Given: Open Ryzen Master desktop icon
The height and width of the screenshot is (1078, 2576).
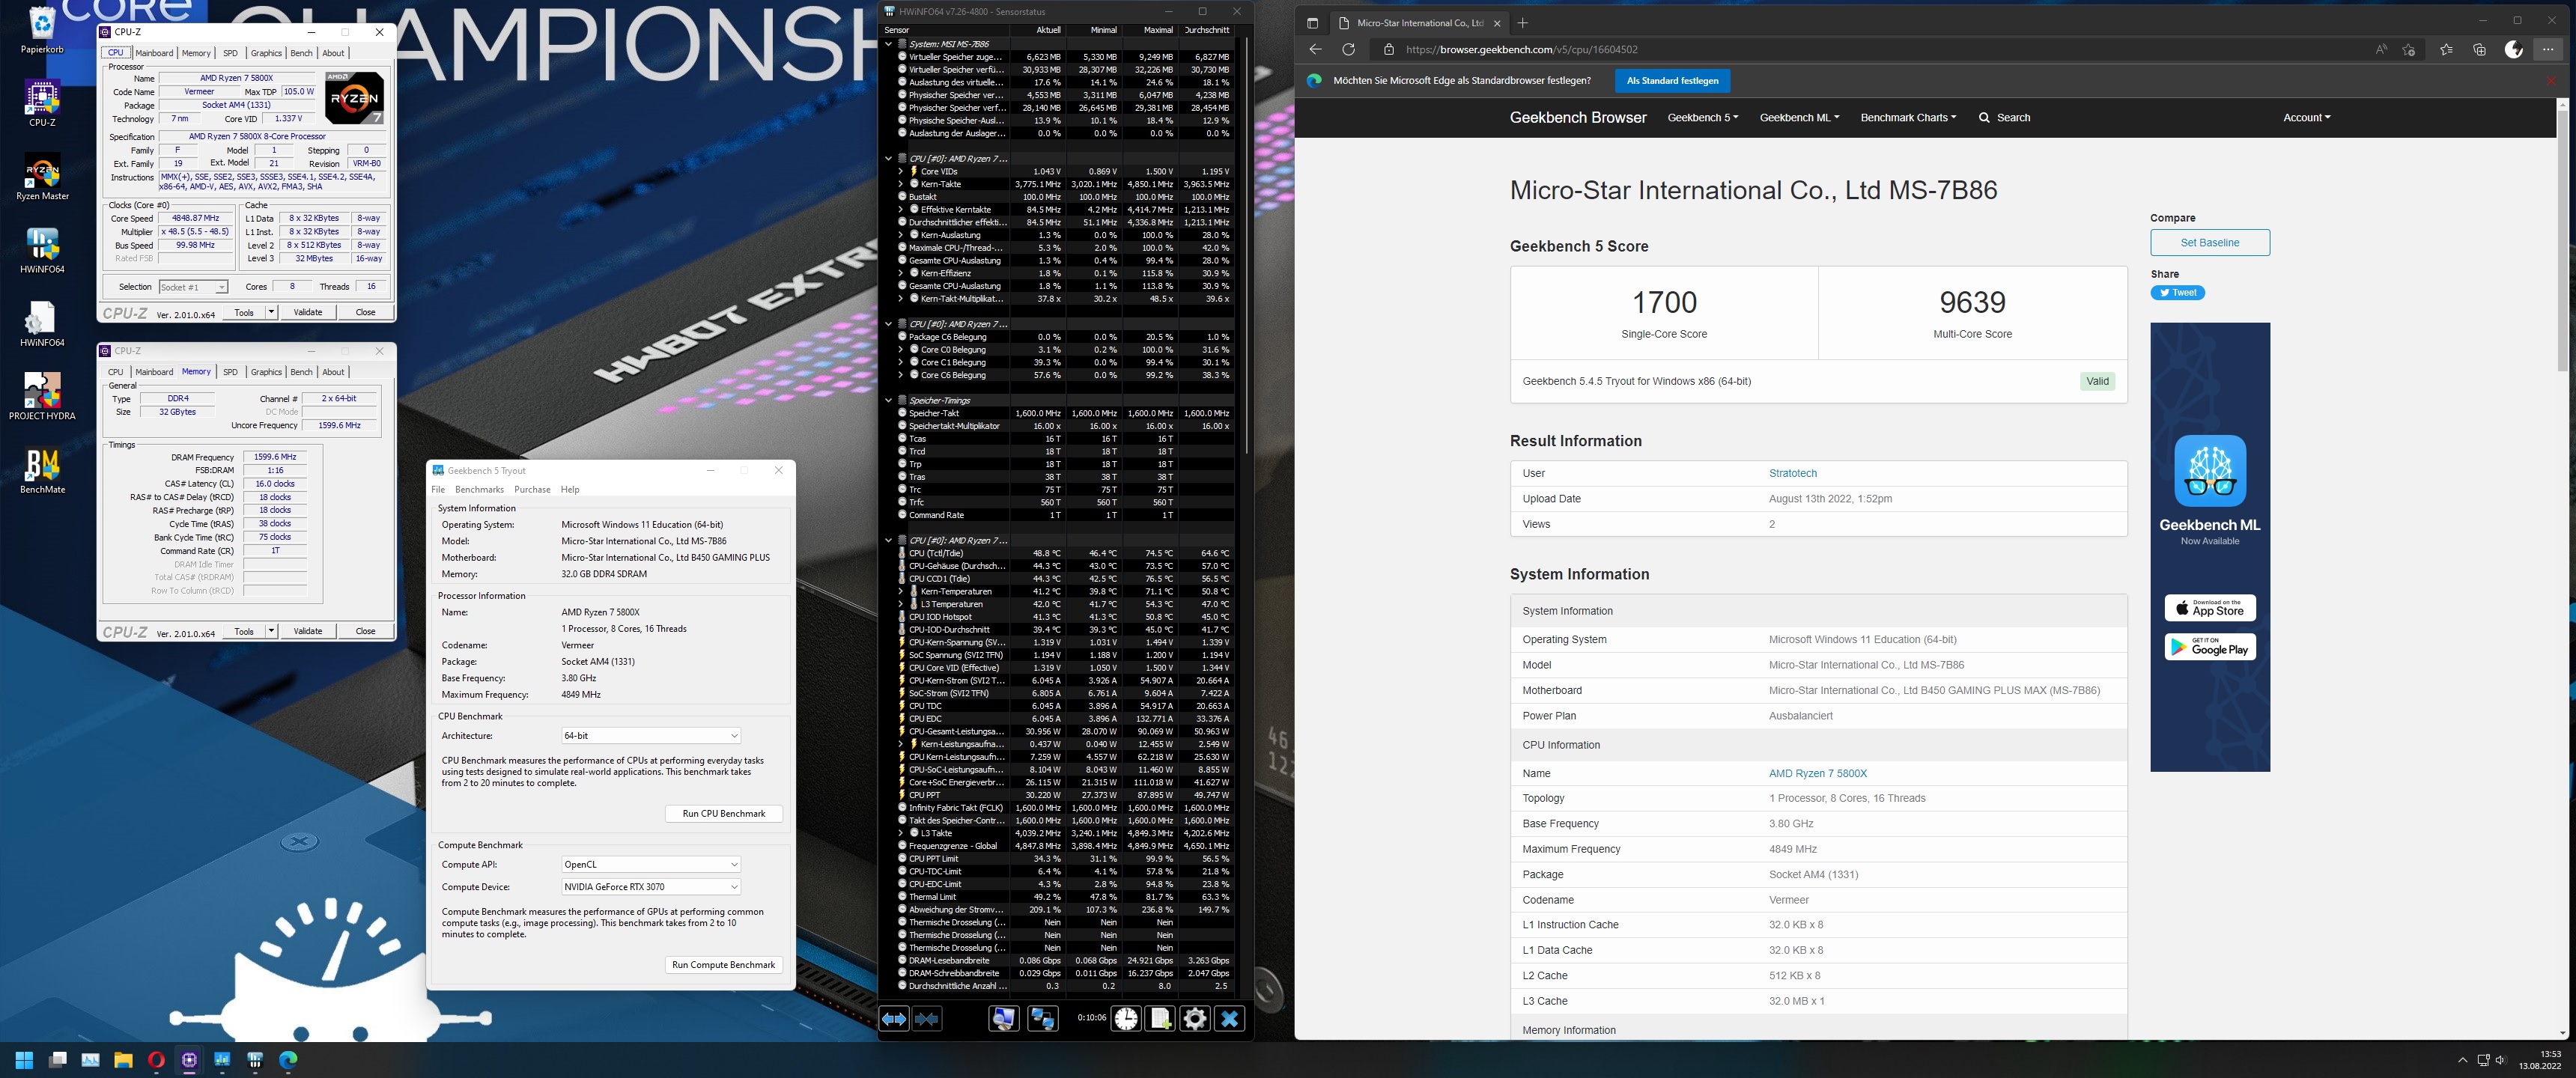Looking at the screenshot, I should point(42,177).
